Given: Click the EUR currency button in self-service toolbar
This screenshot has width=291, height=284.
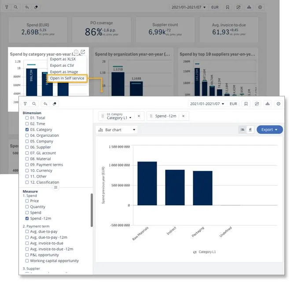Looking at the screenshot, I should click(233, 104).
